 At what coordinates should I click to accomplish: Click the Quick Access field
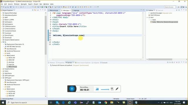click(170, 7)
